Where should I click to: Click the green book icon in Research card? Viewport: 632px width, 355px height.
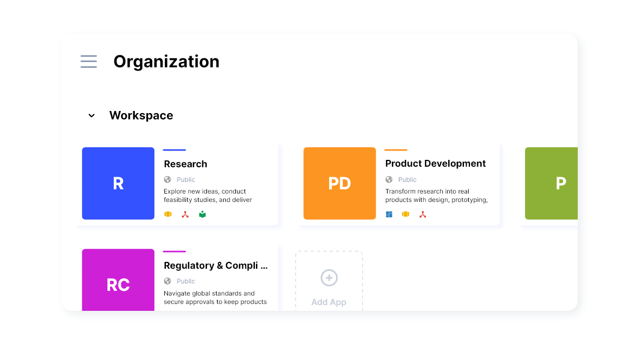(x=202, y=215)
